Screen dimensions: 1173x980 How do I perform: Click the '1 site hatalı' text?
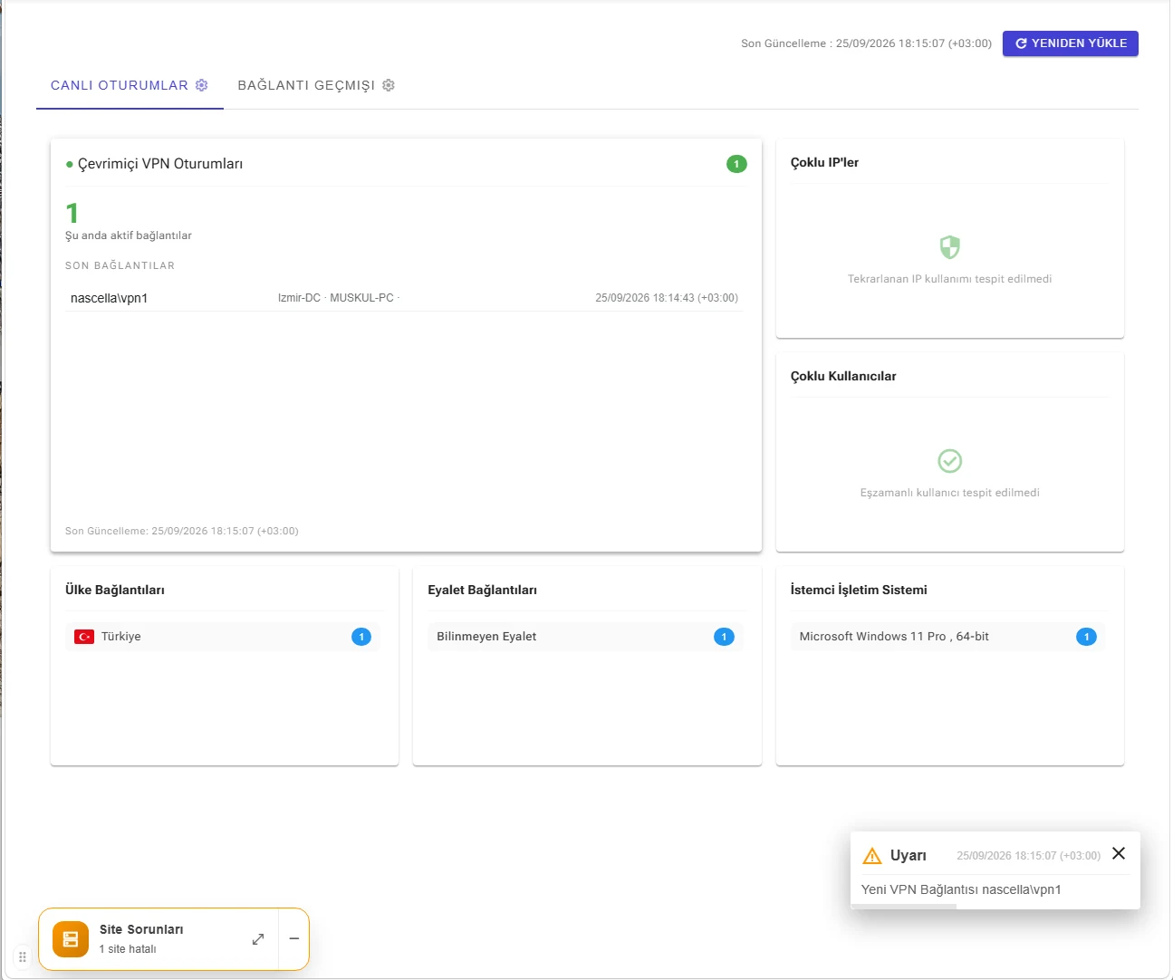[x=128, y=949]
